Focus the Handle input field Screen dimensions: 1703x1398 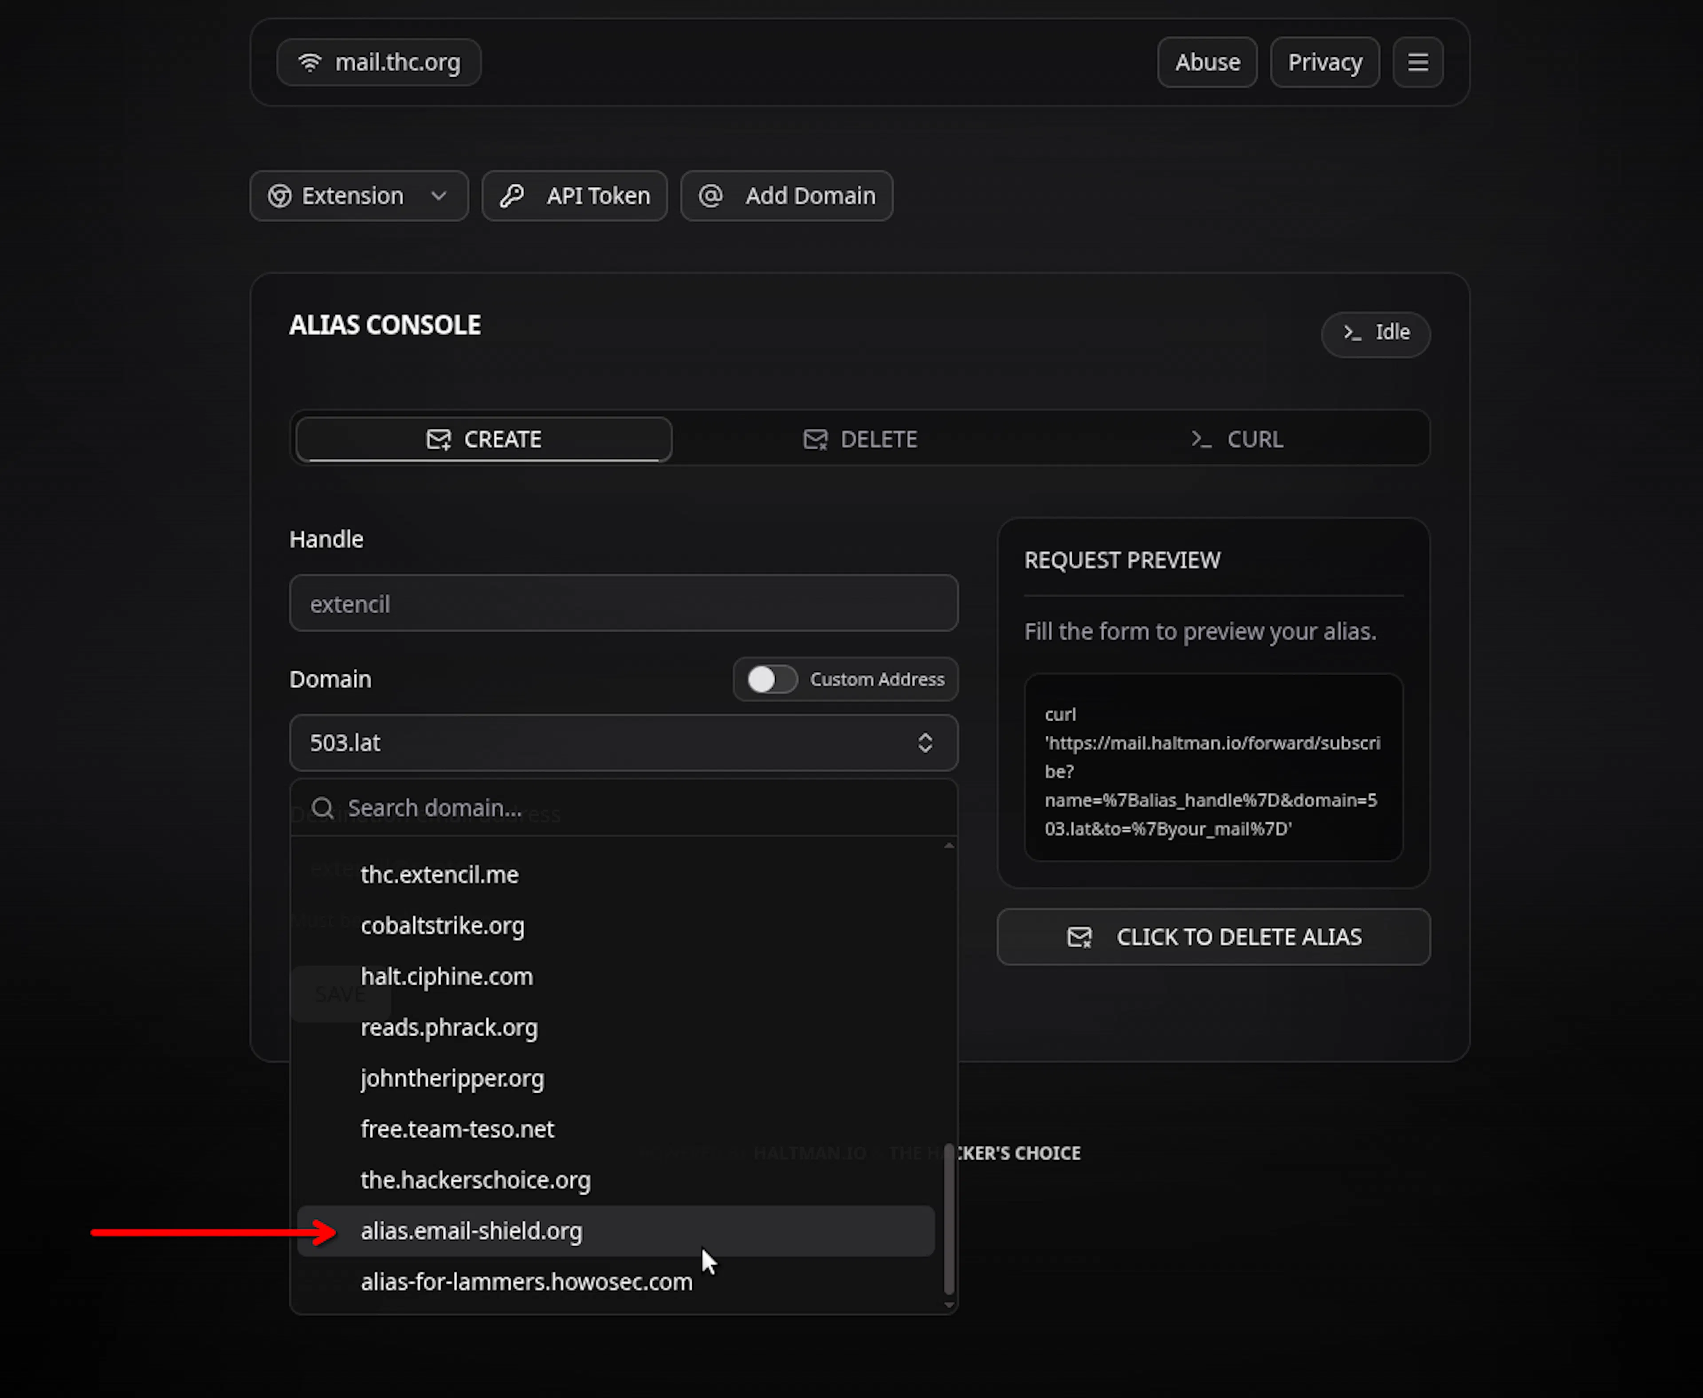click(x=623, y=603)
